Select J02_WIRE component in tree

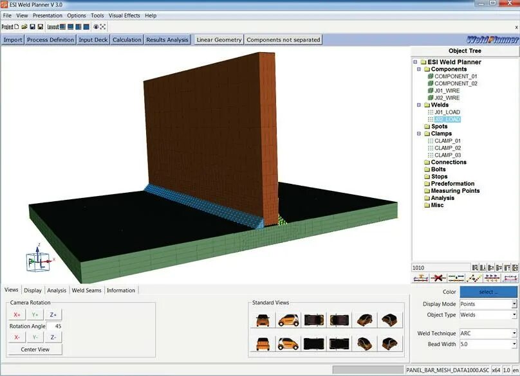pos(447,98)
